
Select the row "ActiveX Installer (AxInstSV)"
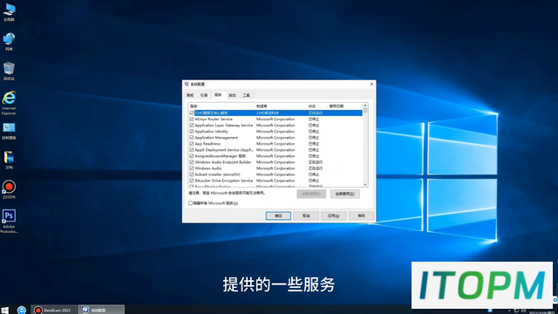pos(276,174)
